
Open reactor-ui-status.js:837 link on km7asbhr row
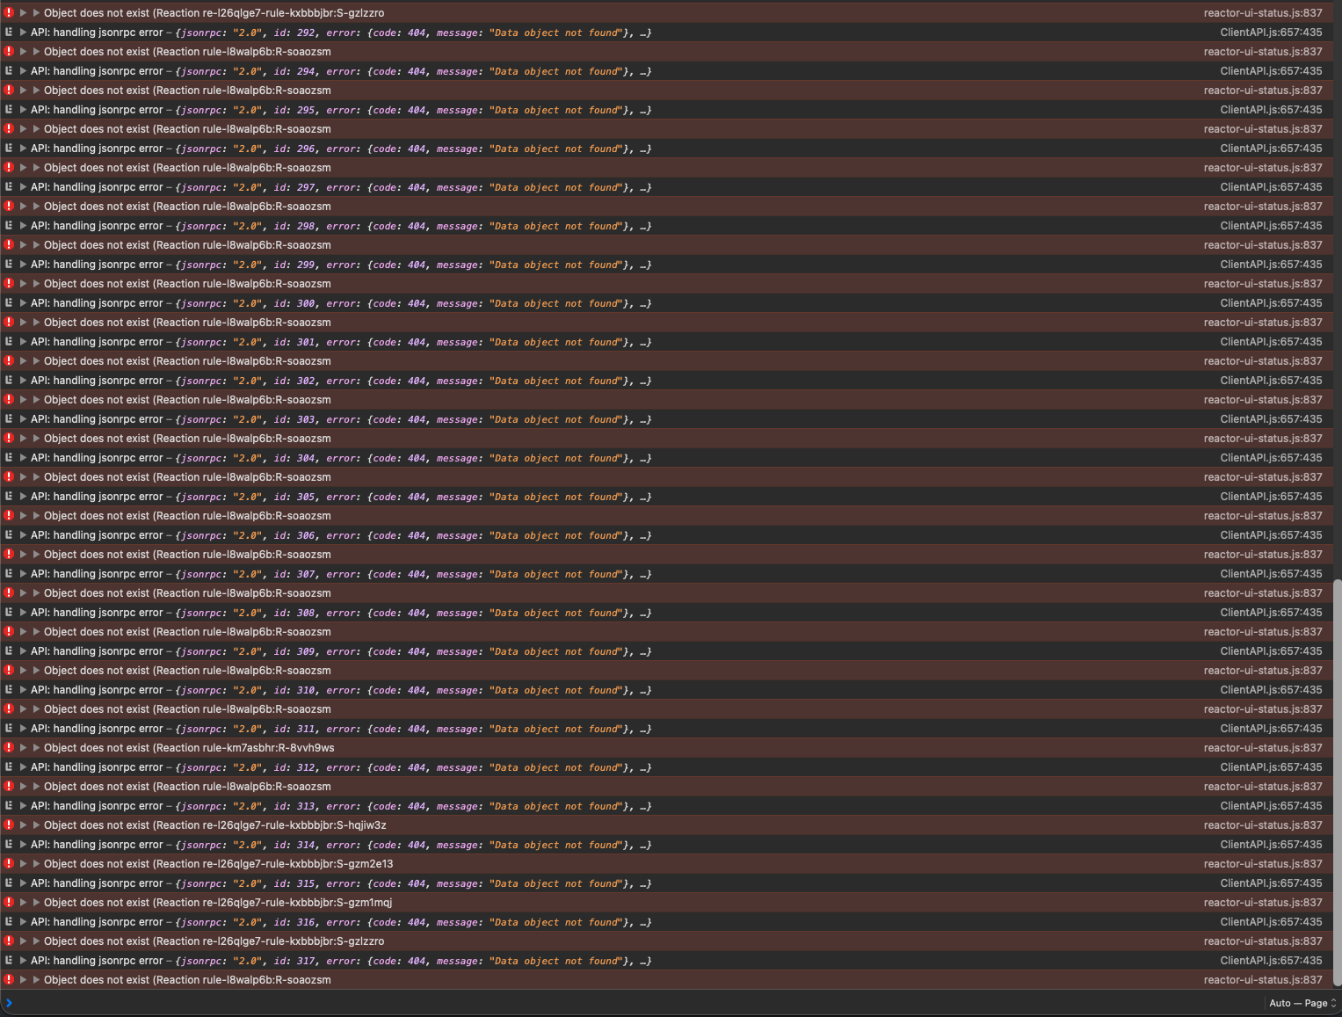point(1262,748)
